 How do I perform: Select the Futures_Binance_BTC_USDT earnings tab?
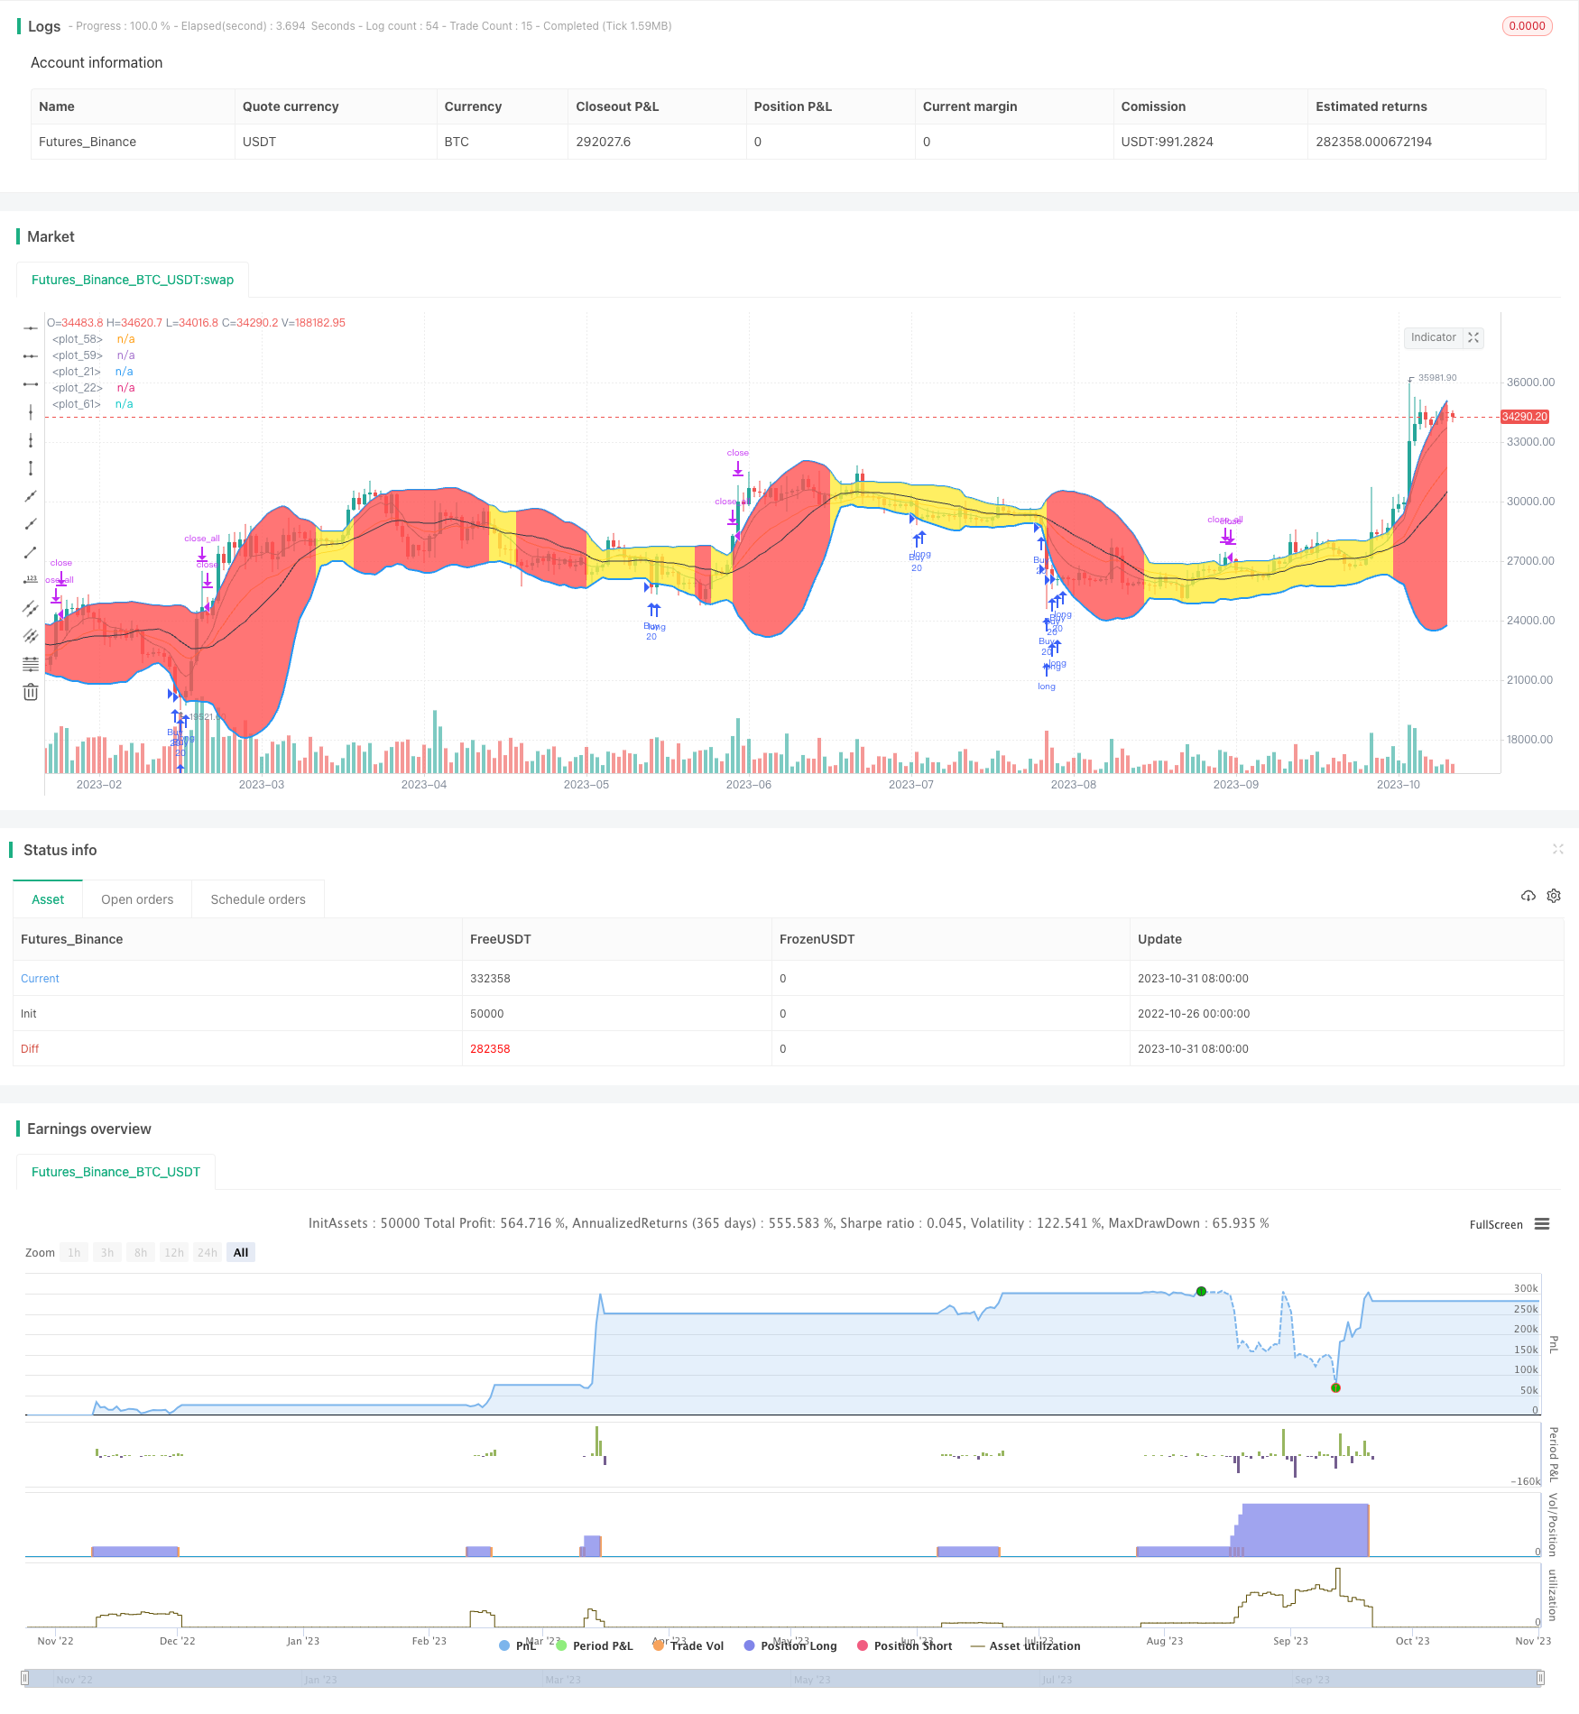(115, 1172)
